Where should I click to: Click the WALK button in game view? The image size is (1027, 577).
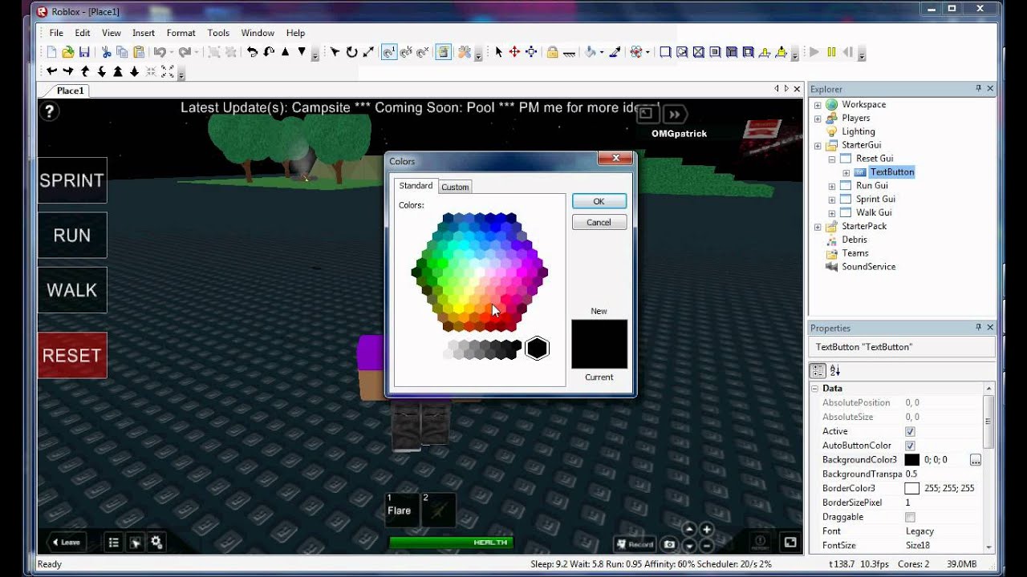point(72,290)
